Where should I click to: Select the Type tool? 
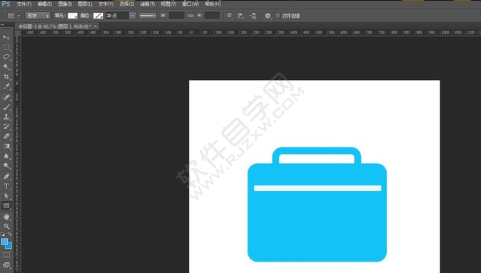click(6, 186)
